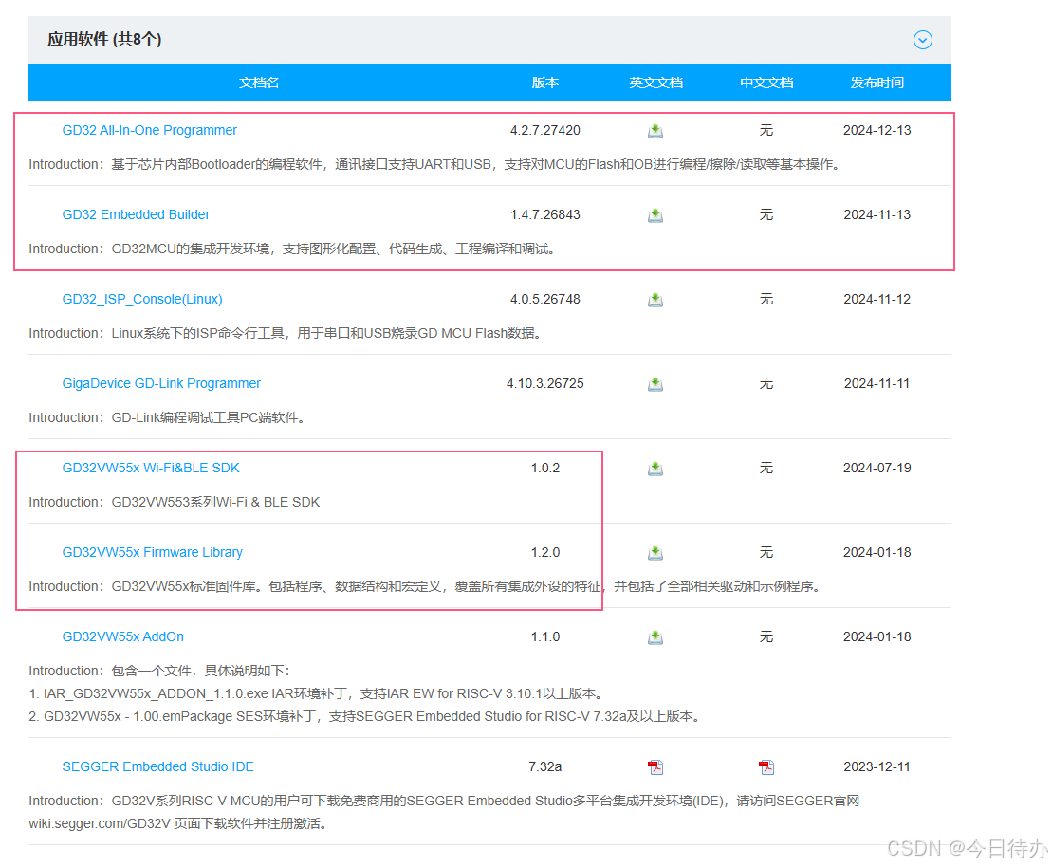
Task: Open GD32 Embedded Builder link
Action: (136, 215)
